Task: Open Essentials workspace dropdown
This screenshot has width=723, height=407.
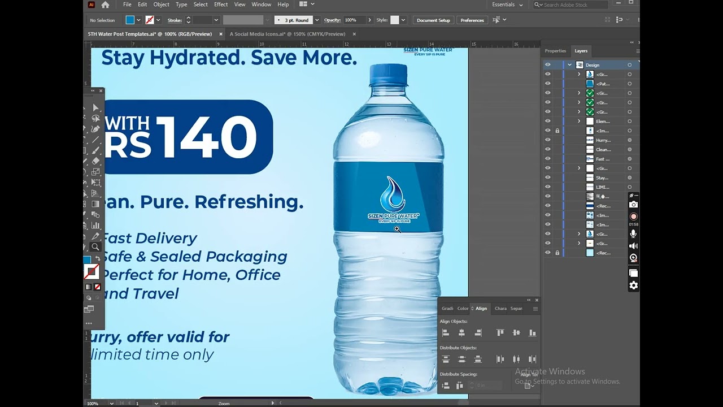Action: pos(508,5)
